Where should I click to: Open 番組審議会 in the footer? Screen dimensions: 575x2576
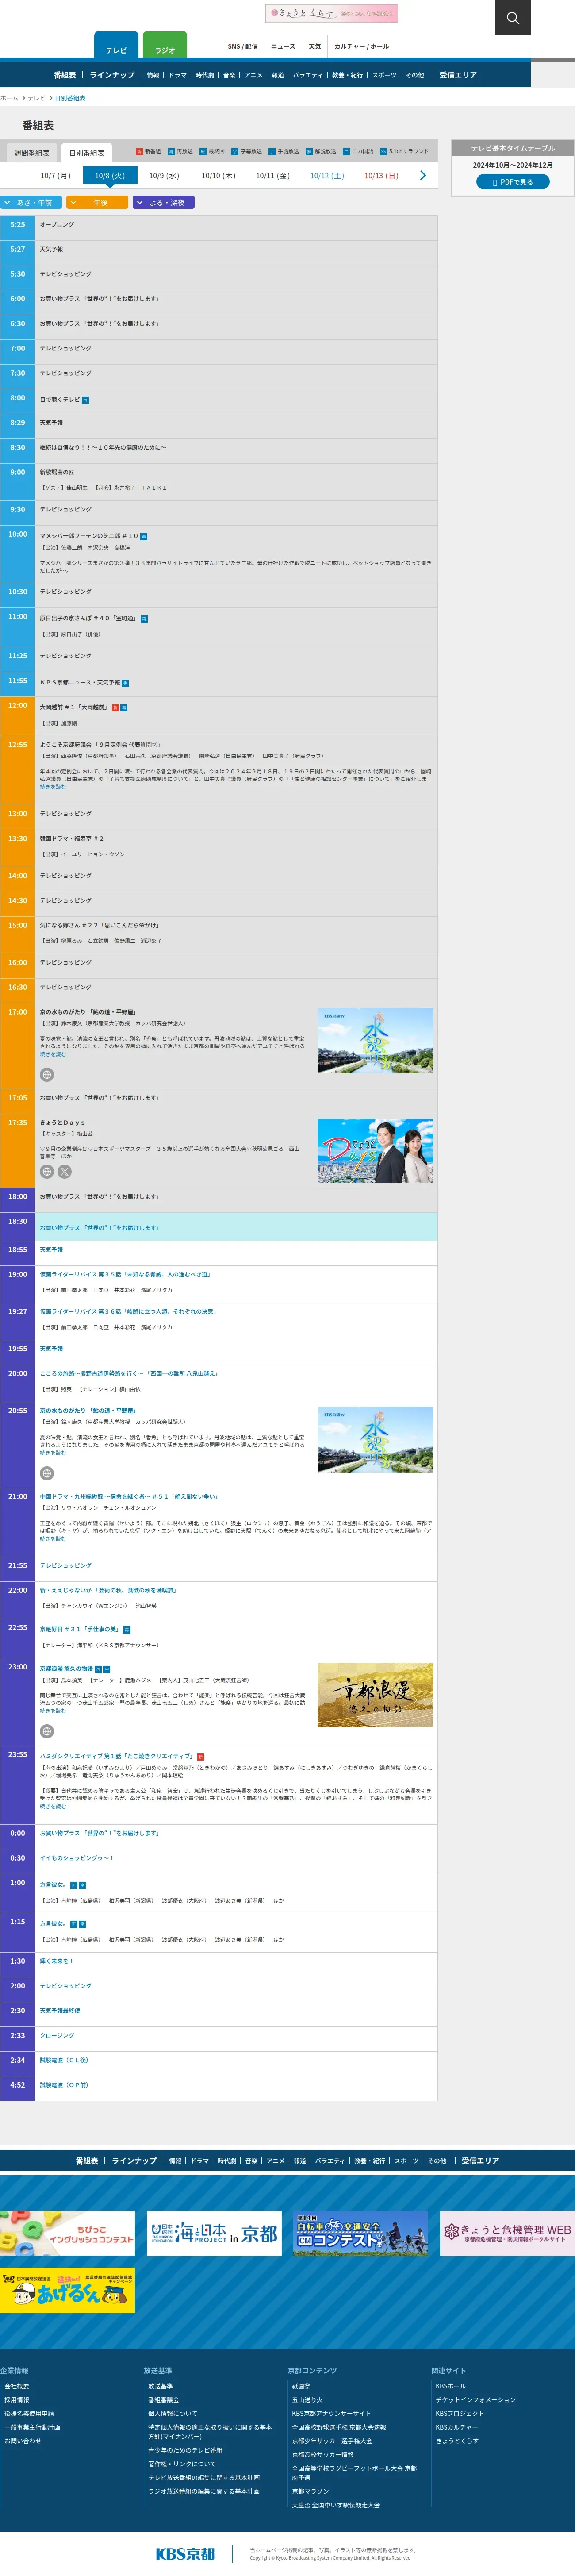tap(164, 2399)
